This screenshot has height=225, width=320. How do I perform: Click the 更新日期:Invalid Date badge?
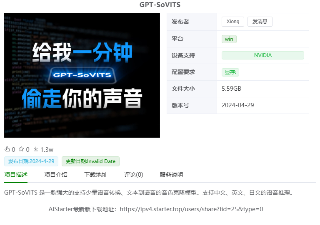[90, 161]
